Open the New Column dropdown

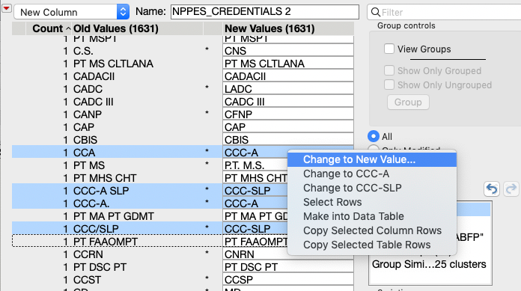pyautogui.click(x=71, y=12)
